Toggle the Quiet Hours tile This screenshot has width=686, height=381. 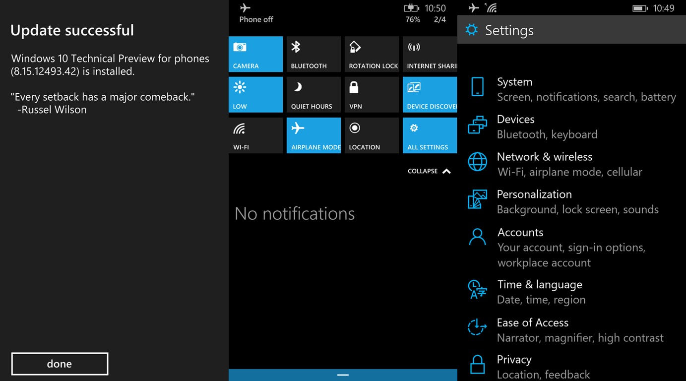(313, 95)
